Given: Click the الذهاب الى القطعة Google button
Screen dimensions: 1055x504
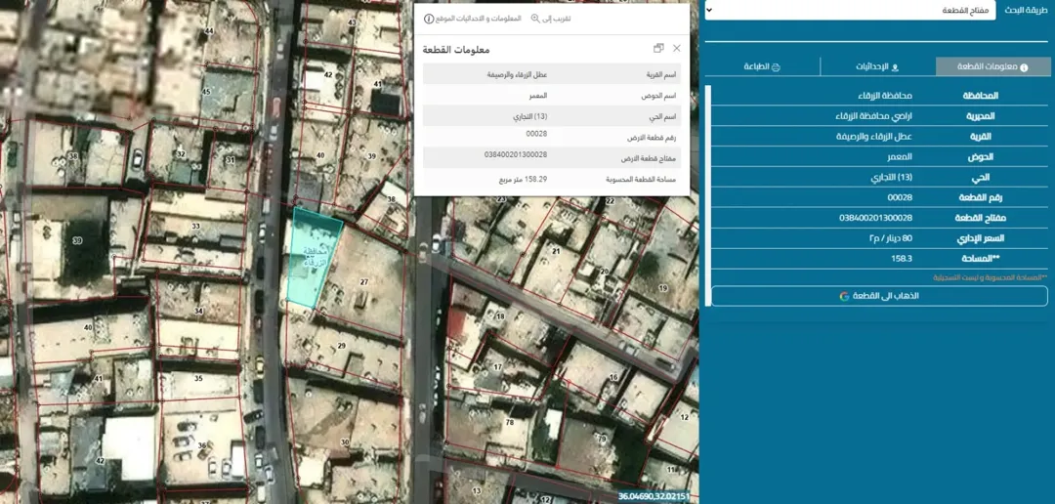Looking at the screenshot, I should coord(879,296).
